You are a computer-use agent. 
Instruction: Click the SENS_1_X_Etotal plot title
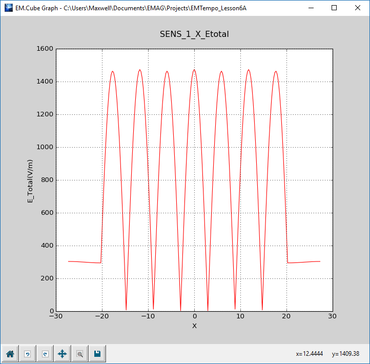[x=194, y=34]
